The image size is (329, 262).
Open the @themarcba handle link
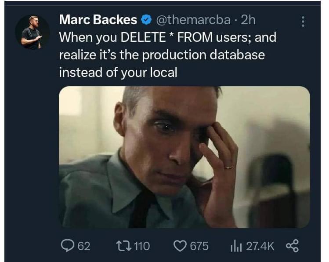point(193,20)
